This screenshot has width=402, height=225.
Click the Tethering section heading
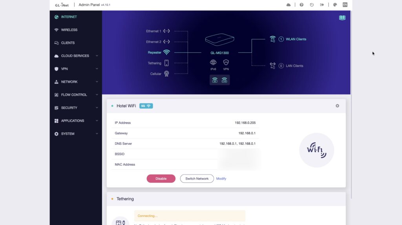tap(125, 199)
